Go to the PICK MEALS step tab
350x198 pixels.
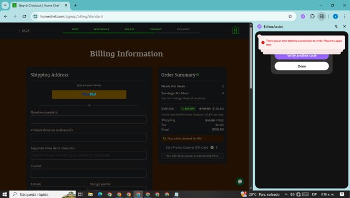pos(183,29)
